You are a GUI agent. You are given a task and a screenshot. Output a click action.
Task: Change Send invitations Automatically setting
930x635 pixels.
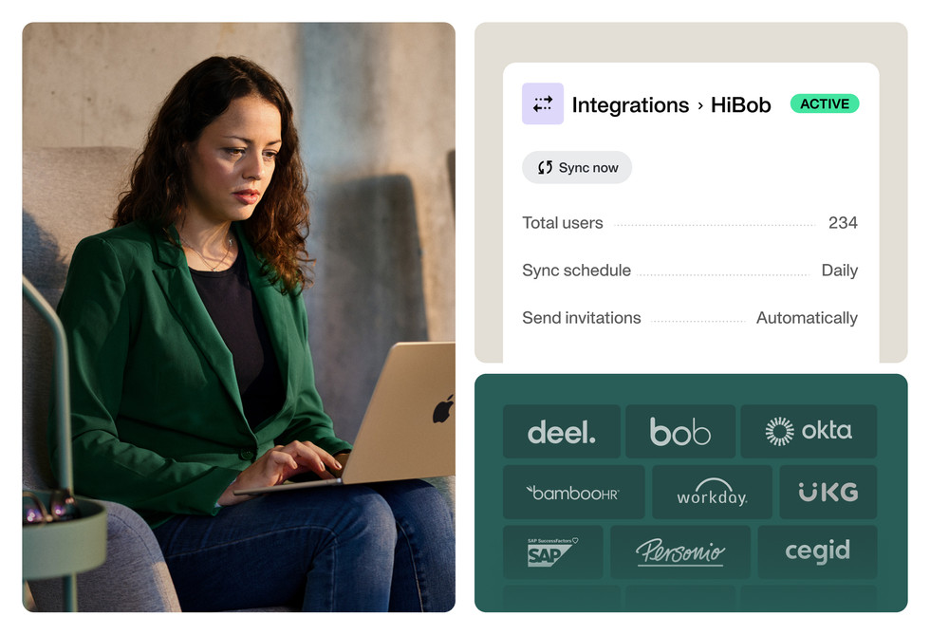click(x=807, y=318)
